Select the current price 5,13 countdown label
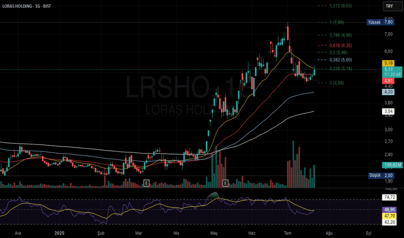Image resolution: width=404 pixels, height=238 pixels. [392, 72]
